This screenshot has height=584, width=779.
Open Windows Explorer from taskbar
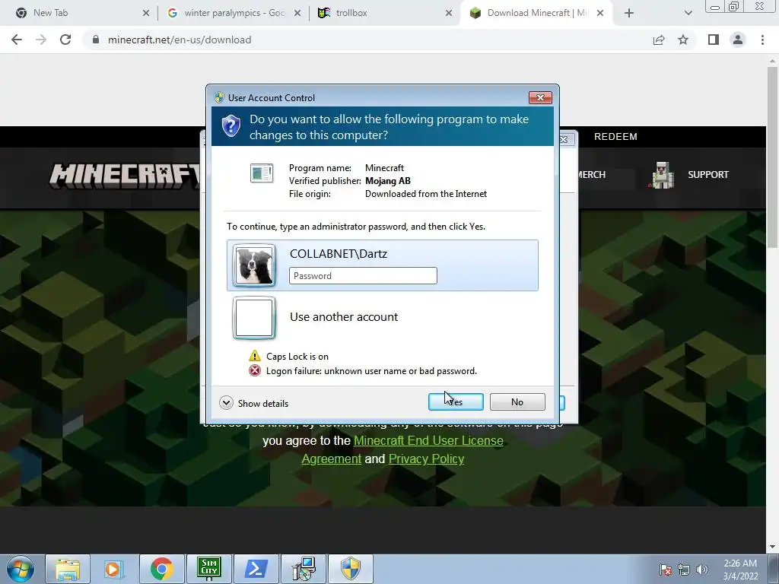(x=68, y=569)
